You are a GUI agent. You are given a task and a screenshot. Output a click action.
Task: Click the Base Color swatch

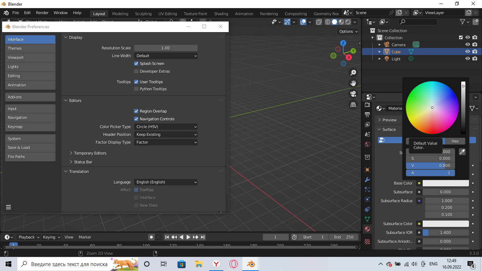pyautogui.click(x=446, y=183)
